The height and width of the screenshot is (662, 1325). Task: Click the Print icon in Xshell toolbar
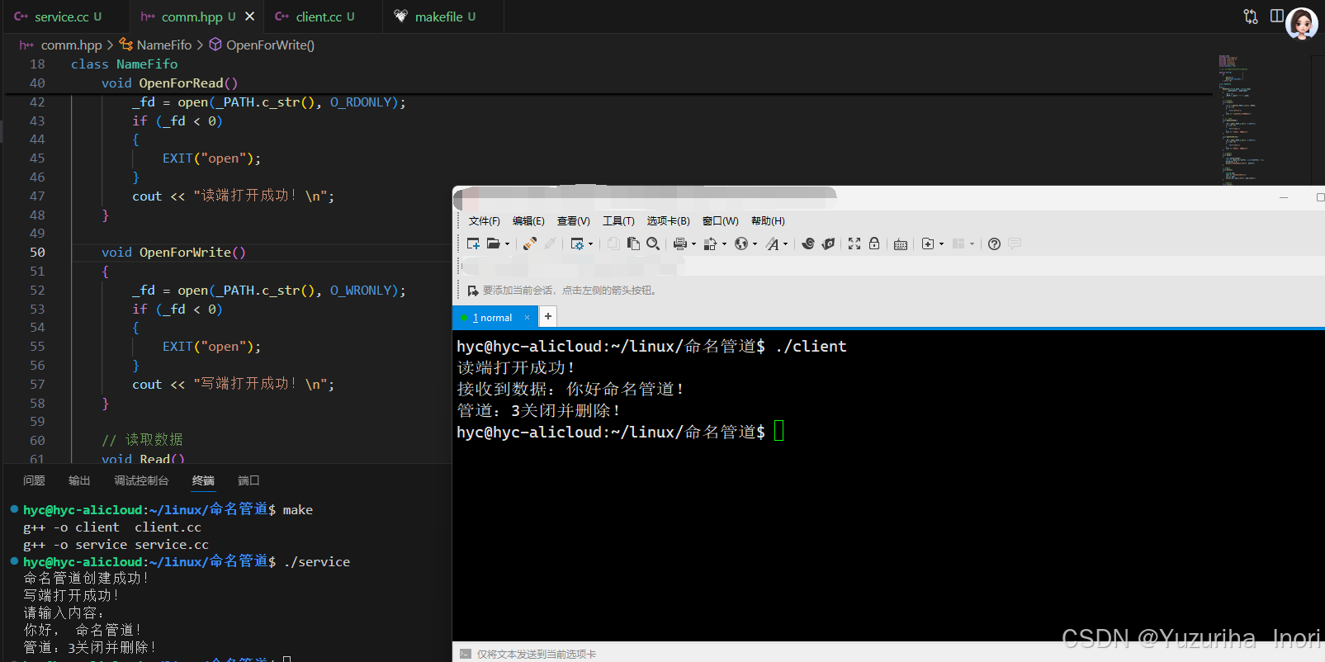(680, 244)
